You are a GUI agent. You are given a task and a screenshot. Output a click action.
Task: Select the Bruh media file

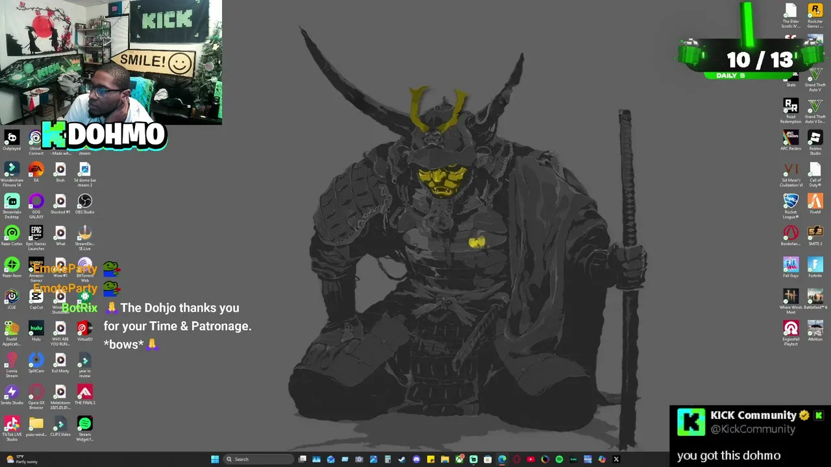click(60, 173)
